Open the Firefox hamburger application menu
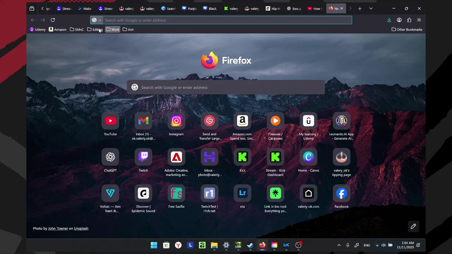Viewport: 452px width, 254px height. (419, 20)
